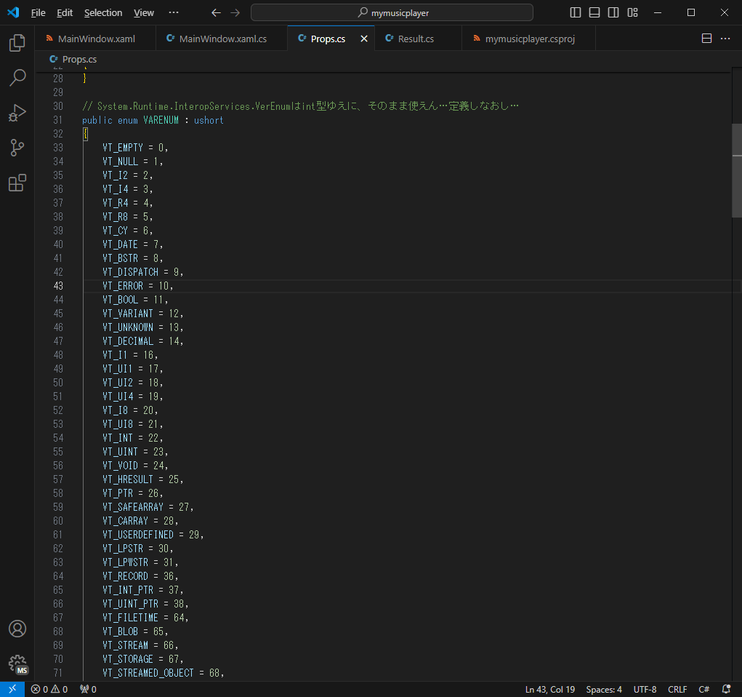Click the comment on line 30

[x=300, y=106]
